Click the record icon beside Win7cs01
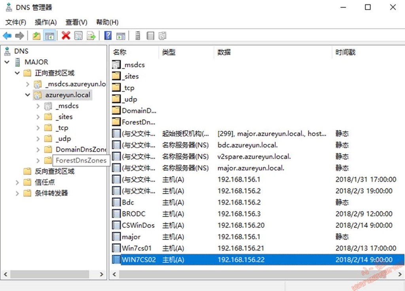The width and height of the screenshot is (405, 291). pos(116,248)
